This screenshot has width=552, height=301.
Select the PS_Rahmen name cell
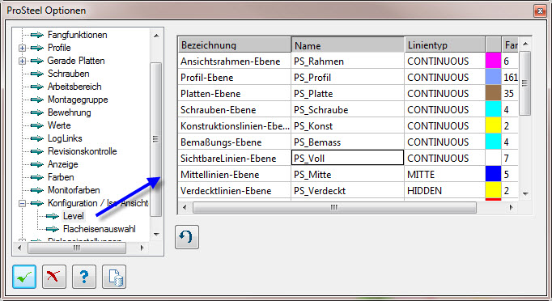tap(347, 61)
